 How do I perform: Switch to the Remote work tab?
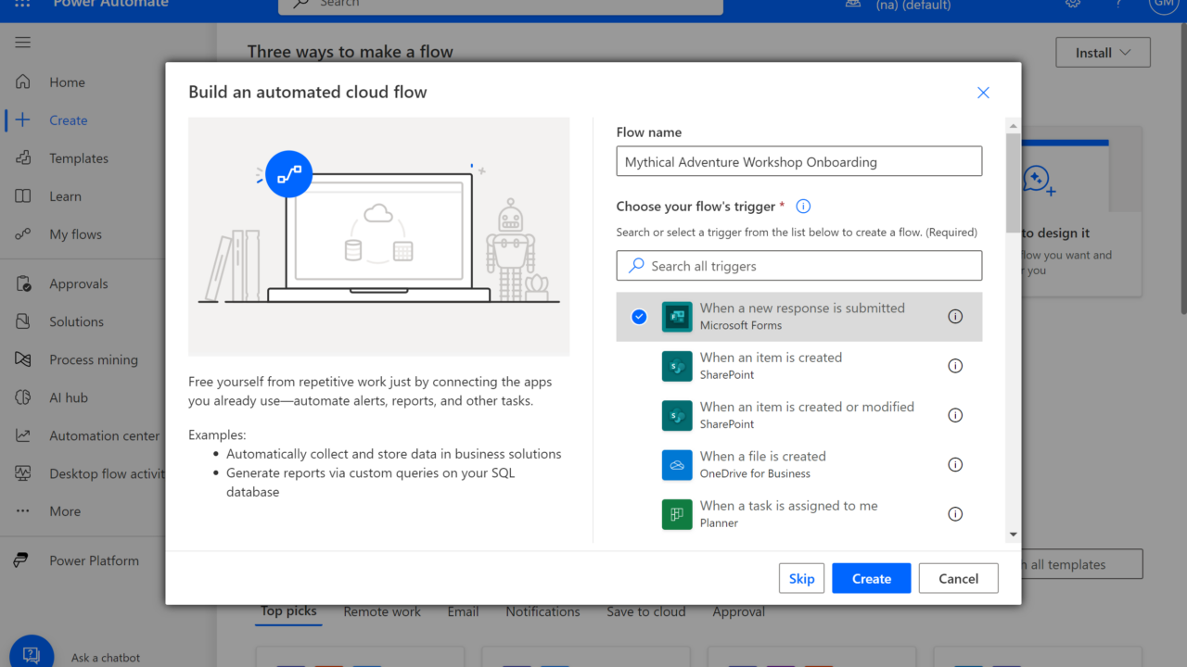(x=382, y=611)
